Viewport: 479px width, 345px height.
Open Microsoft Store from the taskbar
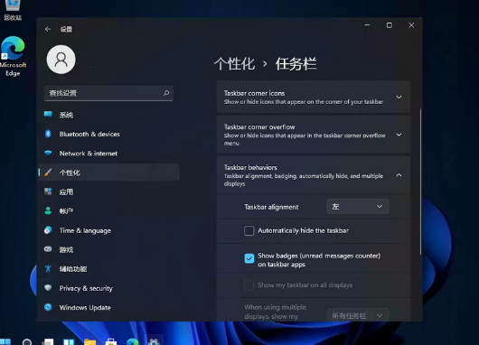111,342
